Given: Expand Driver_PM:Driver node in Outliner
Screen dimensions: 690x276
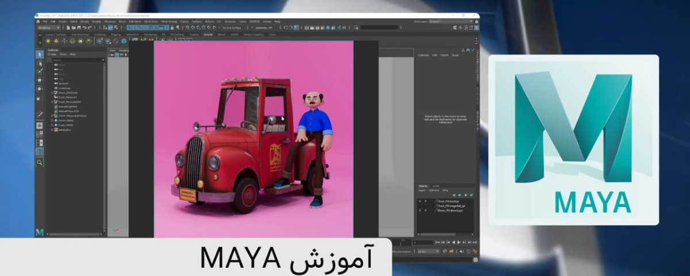Looking at the screenshot, I should (x=52, y=93).
